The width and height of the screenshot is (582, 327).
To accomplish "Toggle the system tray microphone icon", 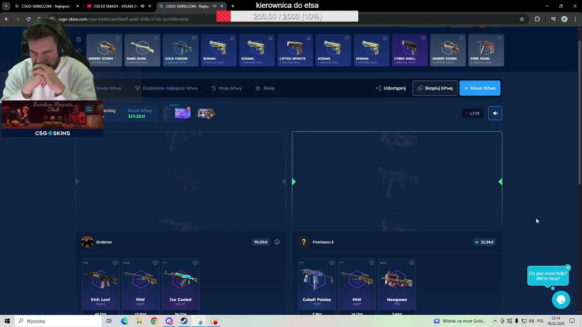I will click(517, 321).
